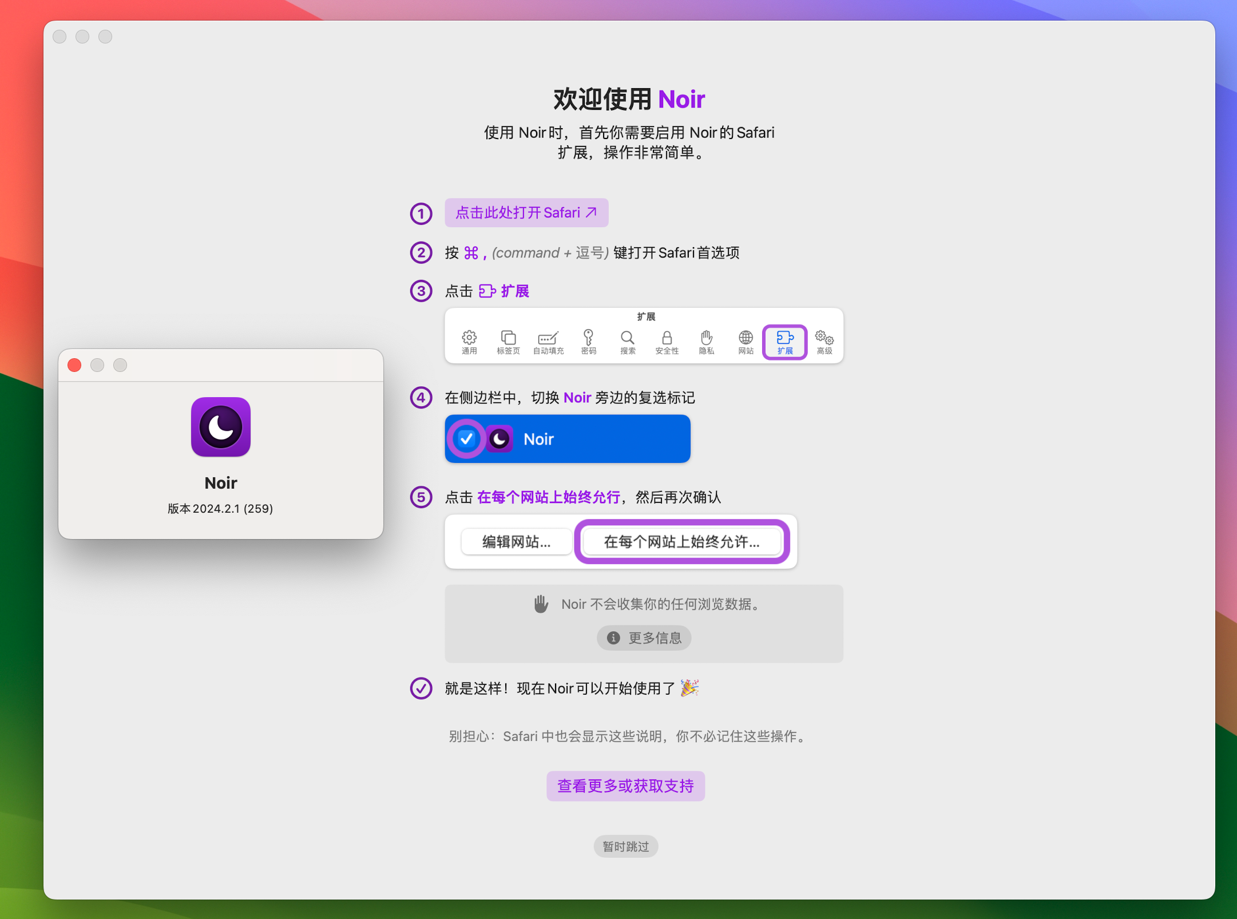Click '查看更多或获取支持' button

626,786
